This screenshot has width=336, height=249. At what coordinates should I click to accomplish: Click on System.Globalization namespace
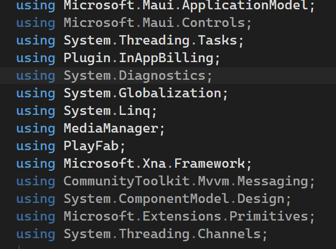pyautogui.click(x=143, y=93)
